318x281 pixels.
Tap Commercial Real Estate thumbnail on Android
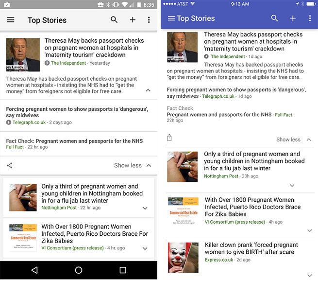[23, 237]
